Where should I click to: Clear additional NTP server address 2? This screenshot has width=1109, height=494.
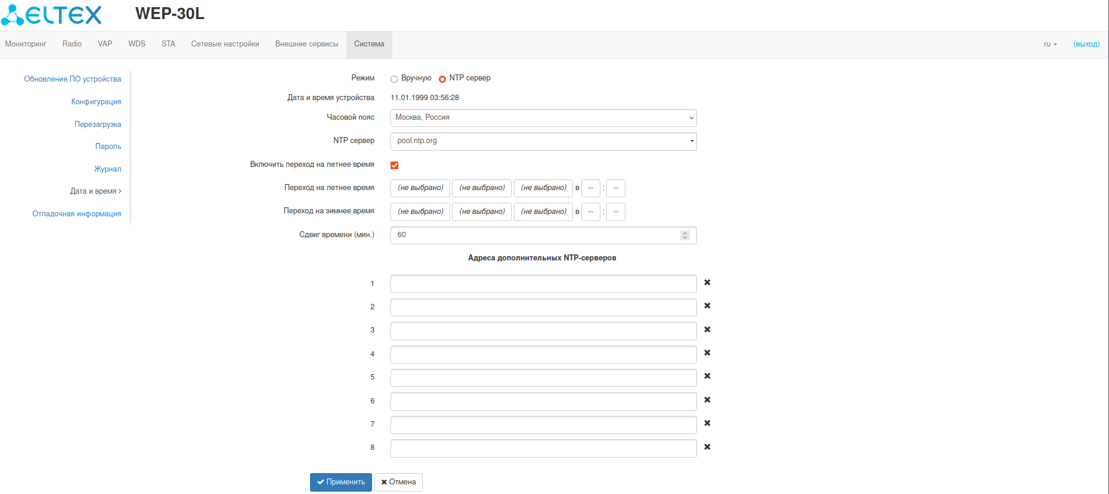point(707,306)
